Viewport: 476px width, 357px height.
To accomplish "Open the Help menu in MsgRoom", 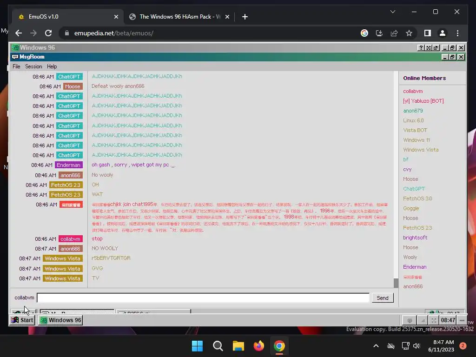I will pos(52,66).
